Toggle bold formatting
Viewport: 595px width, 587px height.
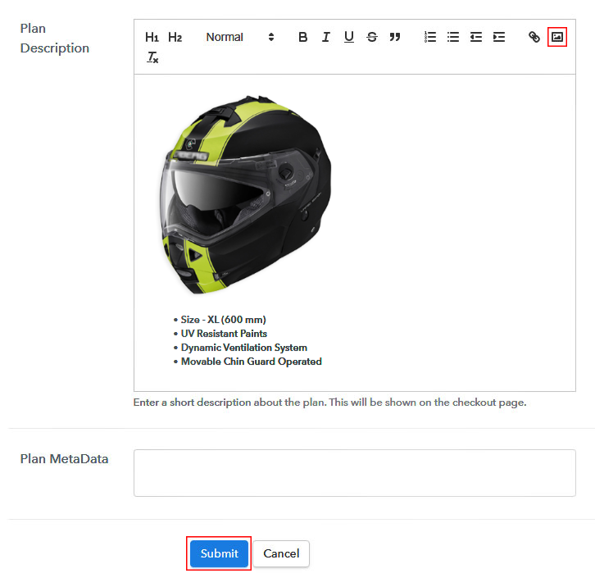coord(302,37)
